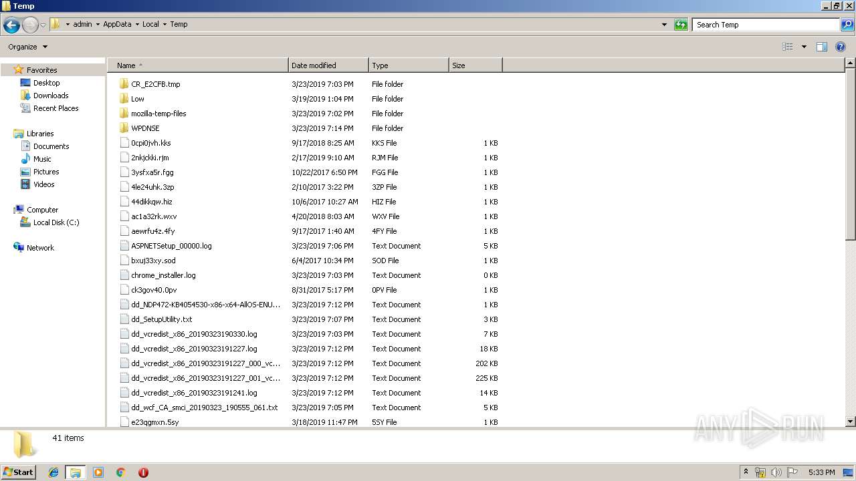Open the Videos library
The width and height of the screenshot is (856, 481).
click(43, 184)
